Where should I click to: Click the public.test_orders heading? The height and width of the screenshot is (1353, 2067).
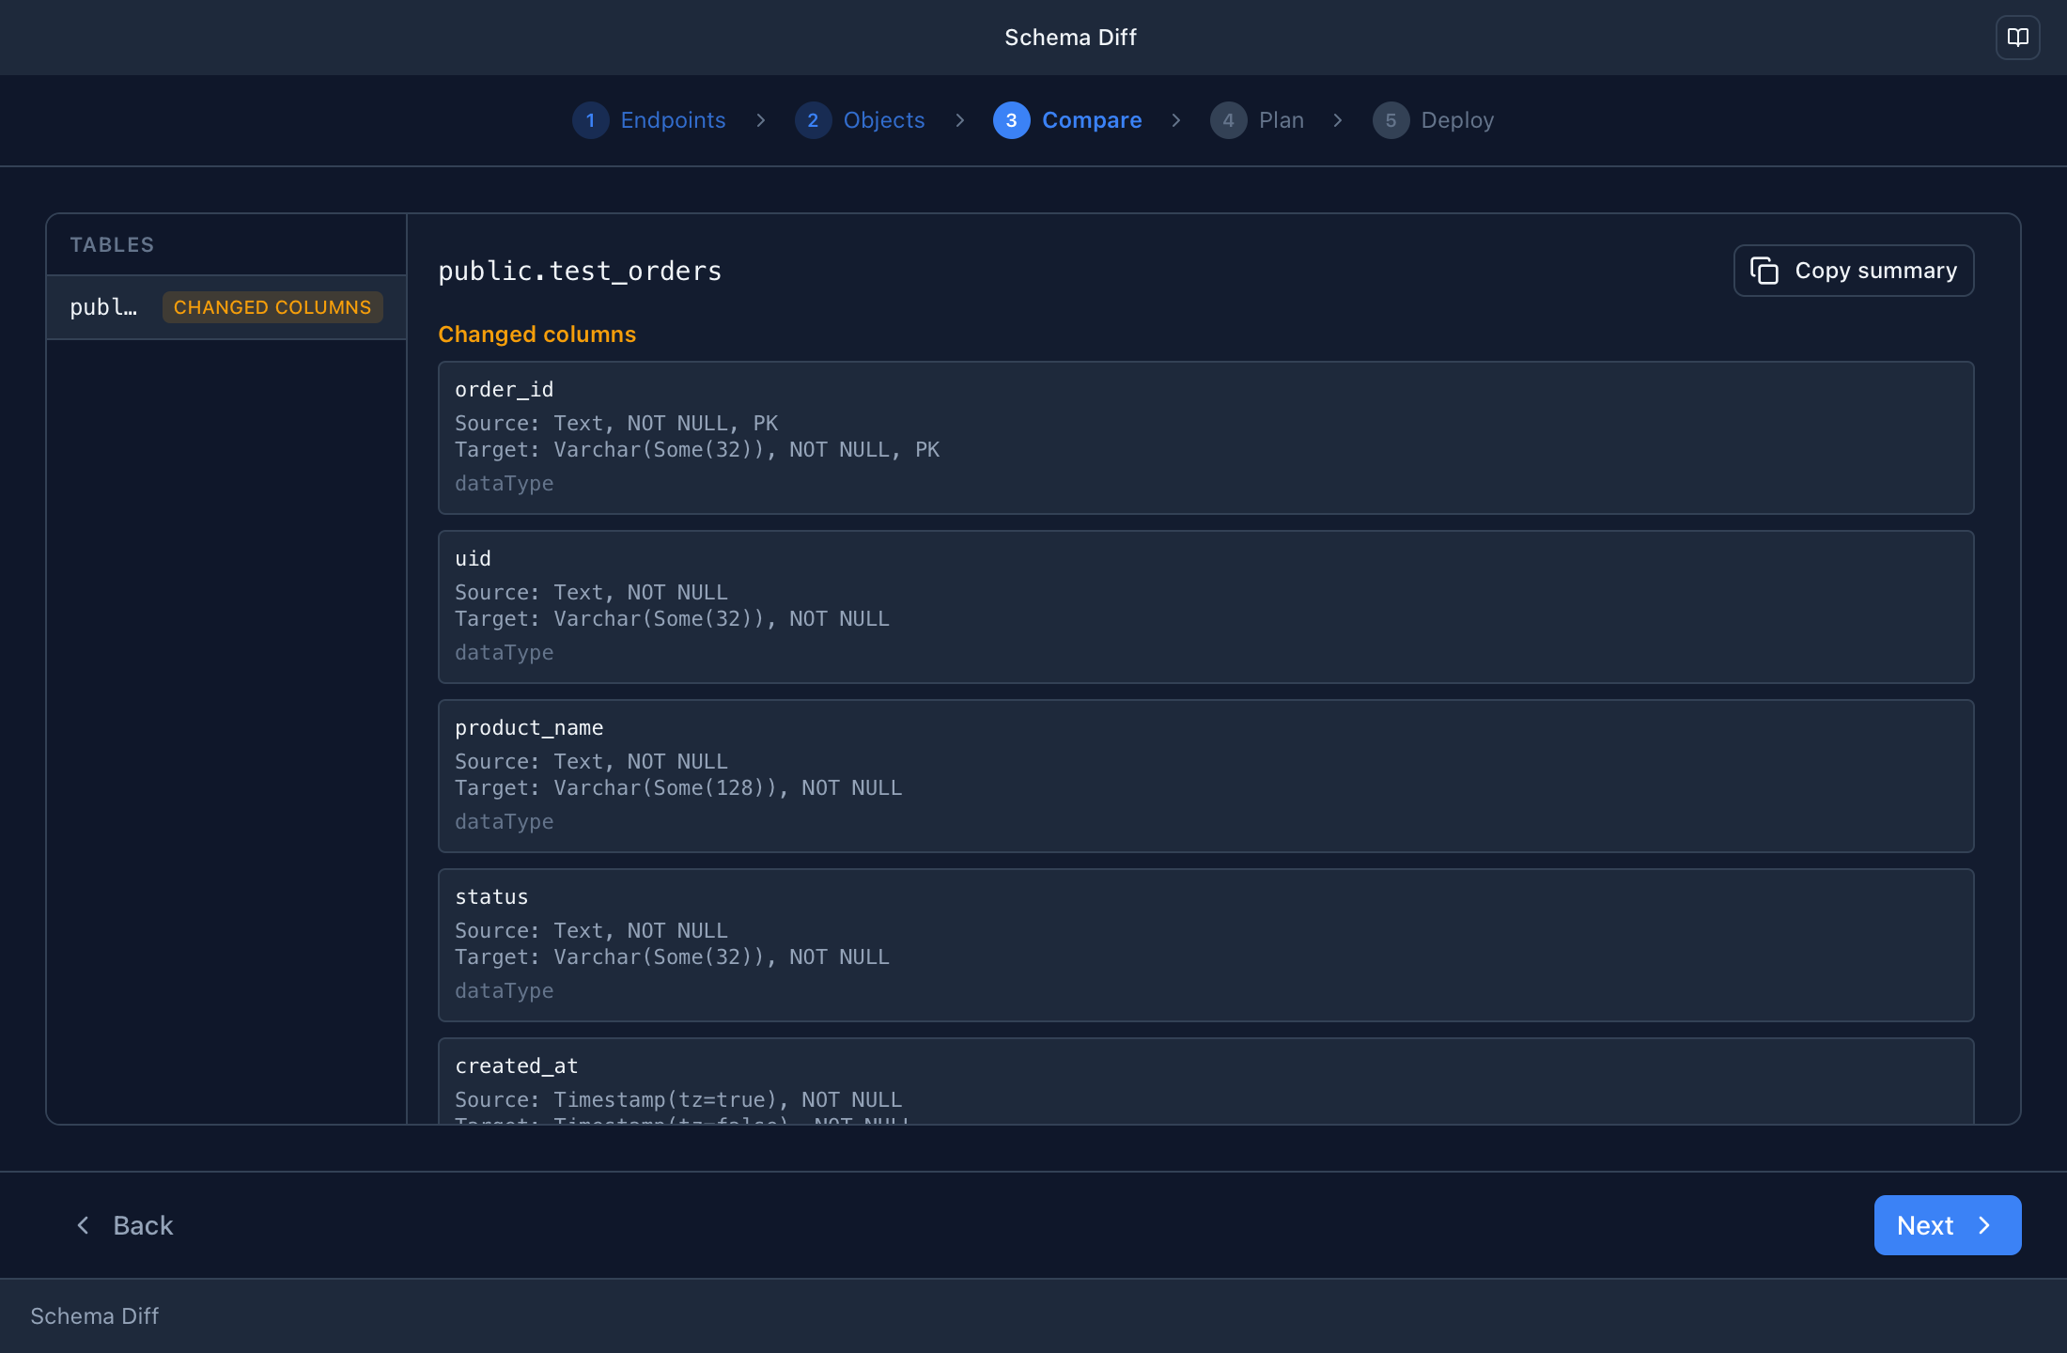point(580,271)
